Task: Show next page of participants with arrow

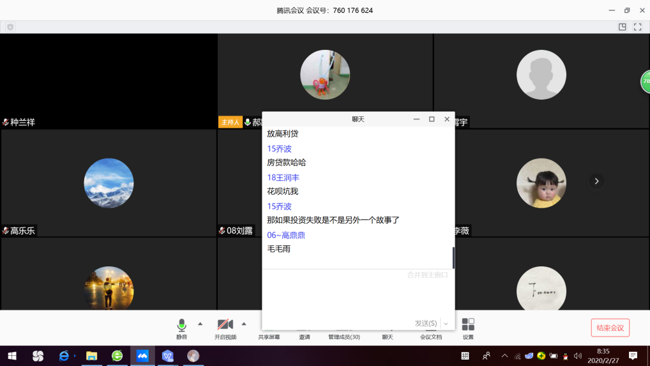Action: [596, 181]
